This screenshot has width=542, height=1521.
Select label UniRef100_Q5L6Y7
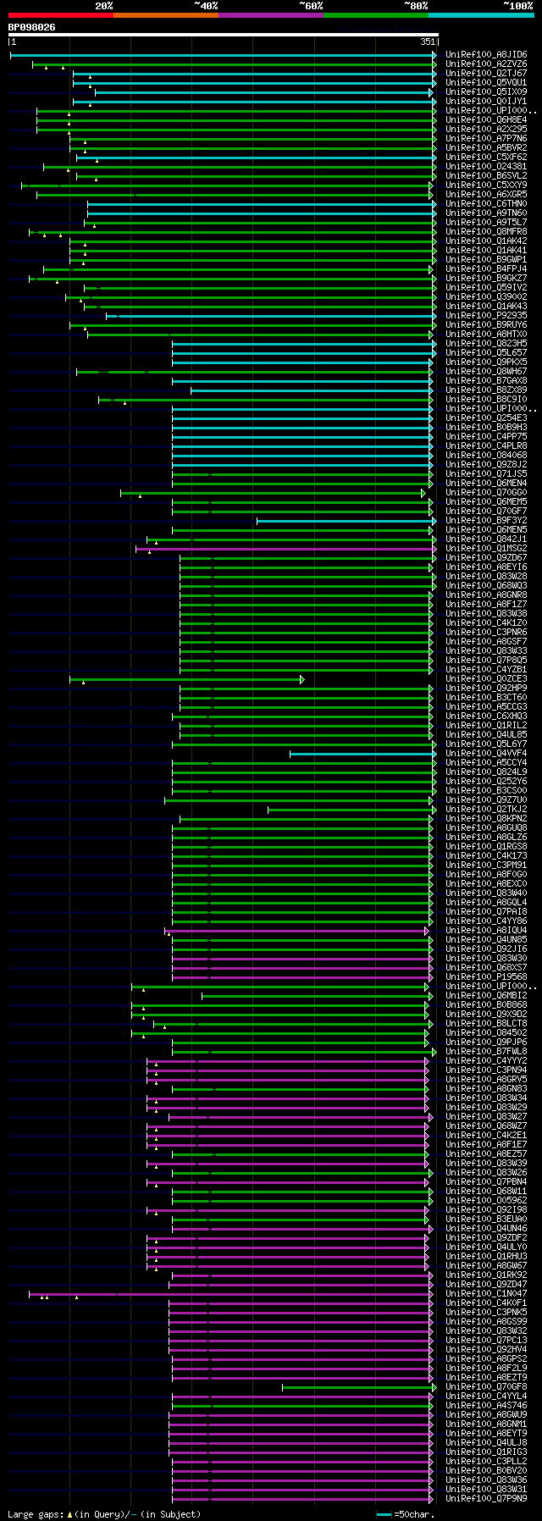(486, 744)
